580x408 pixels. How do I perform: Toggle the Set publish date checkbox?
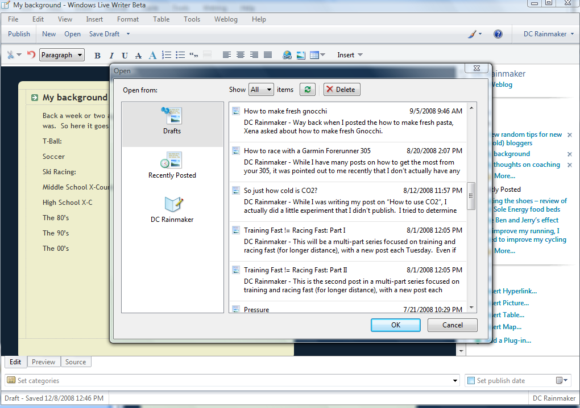471,381
